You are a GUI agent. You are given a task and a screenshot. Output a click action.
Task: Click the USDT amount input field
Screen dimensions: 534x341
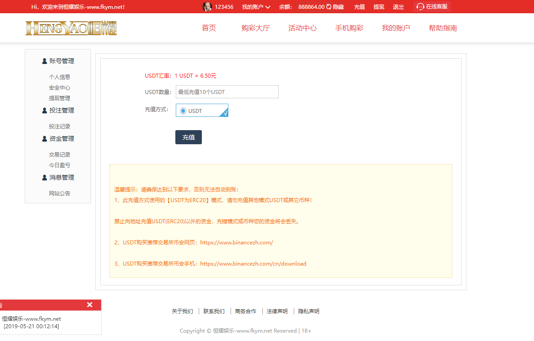point(227,91)
